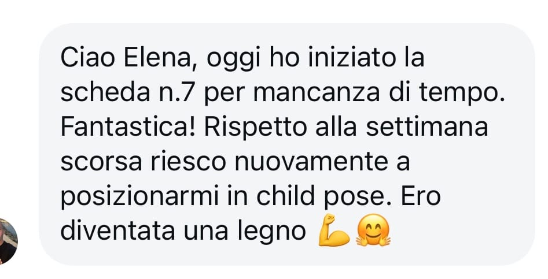Image resolution: width=548 pixels, height=279 pixels.
Task: Click the word diventata on the last line
Action: click(x=118, y=232)
